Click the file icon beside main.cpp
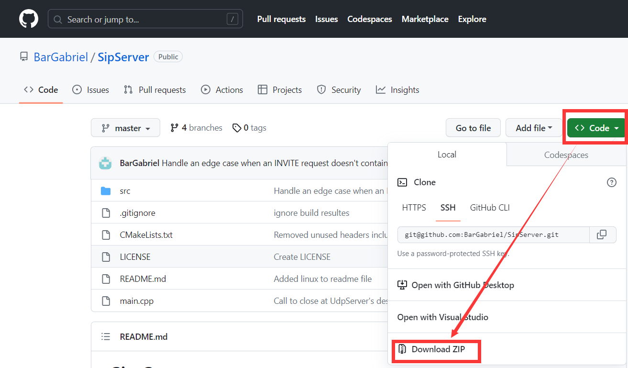Image resolution: width=628 pixels, height=368 pixels. 106,301
